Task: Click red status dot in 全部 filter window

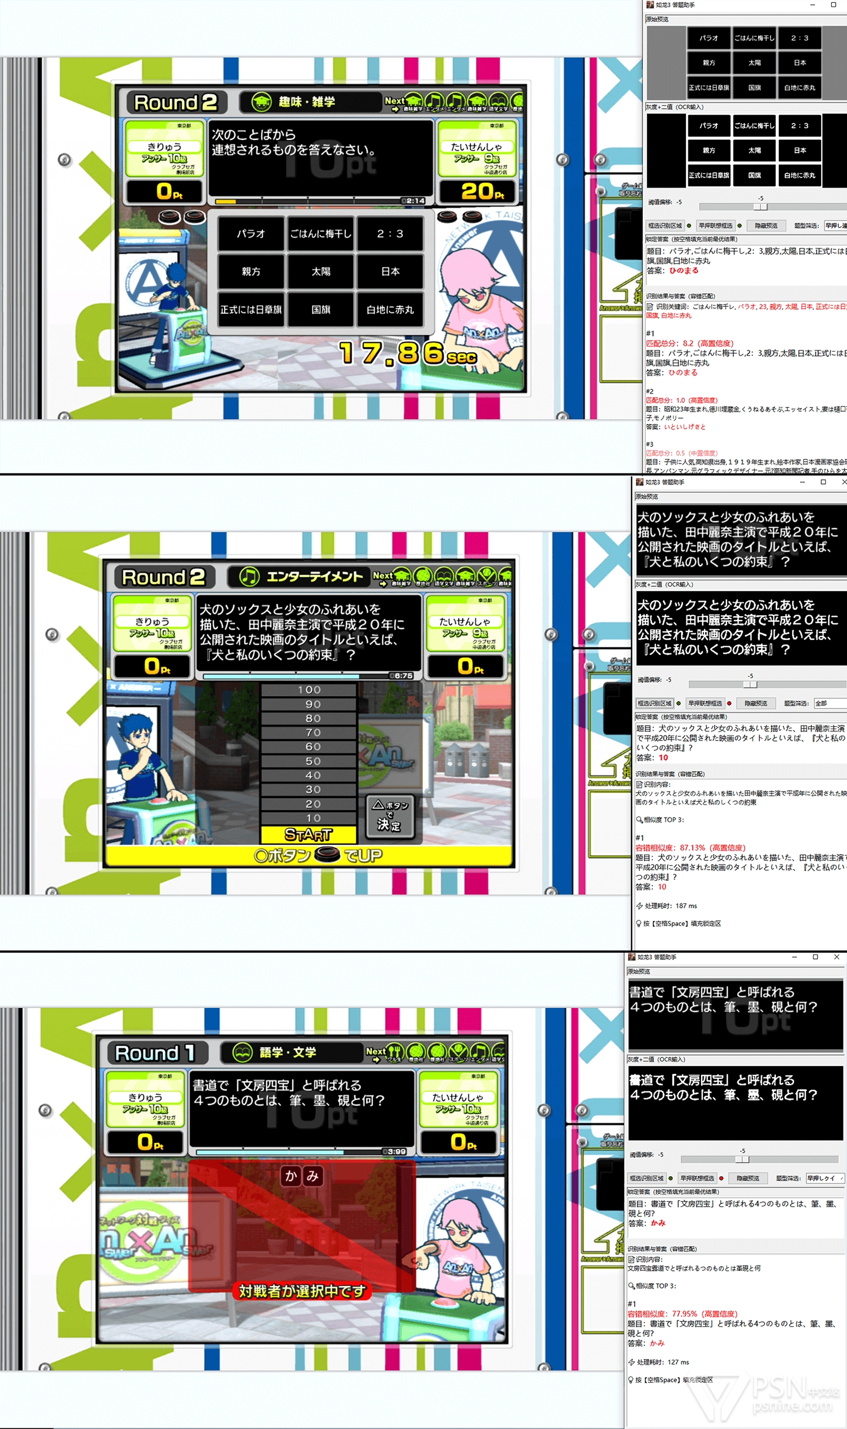Action: [729, 703]
